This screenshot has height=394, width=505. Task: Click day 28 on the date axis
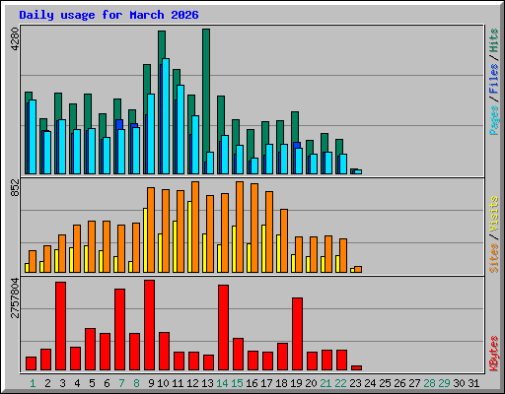(x=429, y=383)
